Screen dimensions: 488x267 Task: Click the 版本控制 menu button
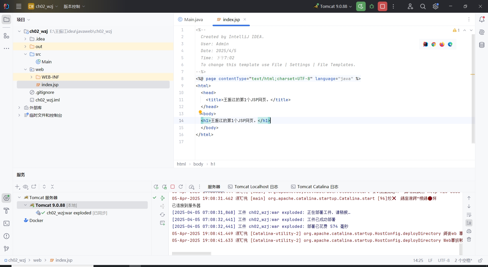click(x=74, y=6)
